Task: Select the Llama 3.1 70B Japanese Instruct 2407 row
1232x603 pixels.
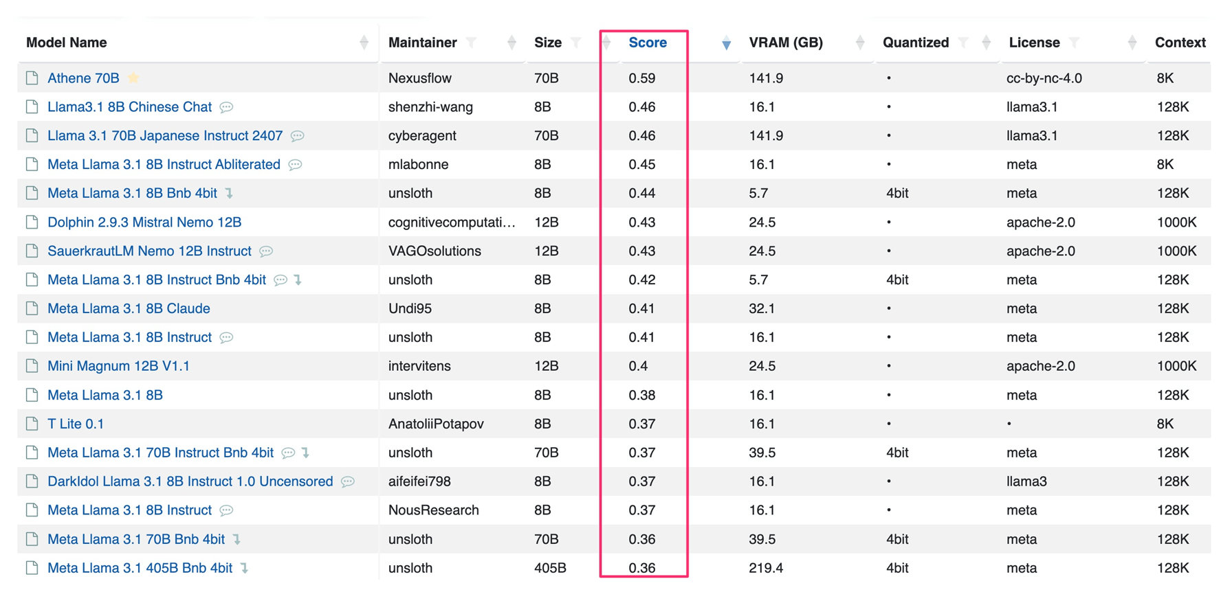Action: coord(614,135)
